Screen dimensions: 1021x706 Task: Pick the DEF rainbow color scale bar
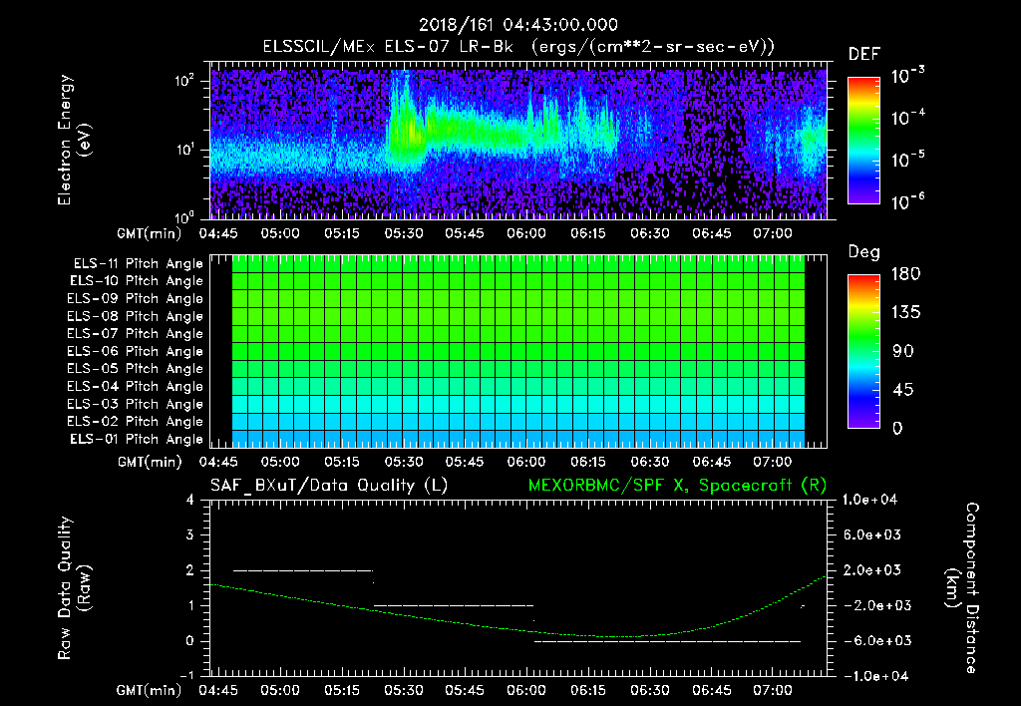(x=863, y=140)
